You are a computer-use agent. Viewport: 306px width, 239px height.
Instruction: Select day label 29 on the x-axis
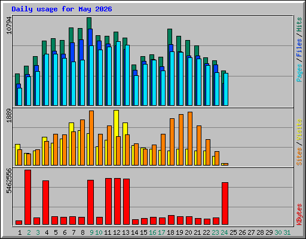(269, 232)
